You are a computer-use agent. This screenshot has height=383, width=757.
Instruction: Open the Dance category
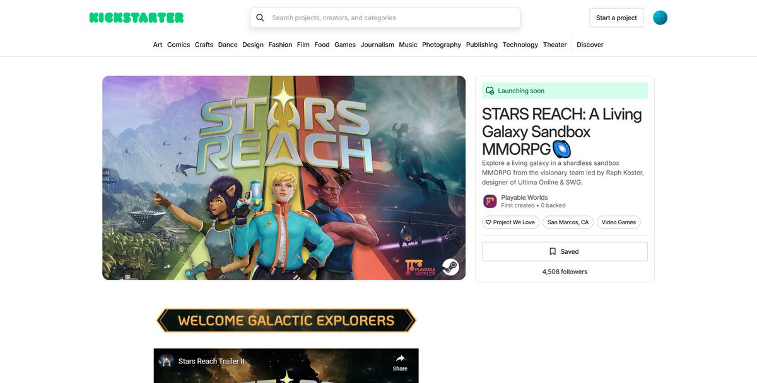pos(228,45)
